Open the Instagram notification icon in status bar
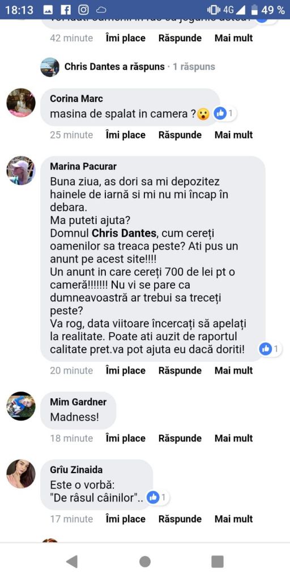This screenshot has height=581, width=290. 84,10
